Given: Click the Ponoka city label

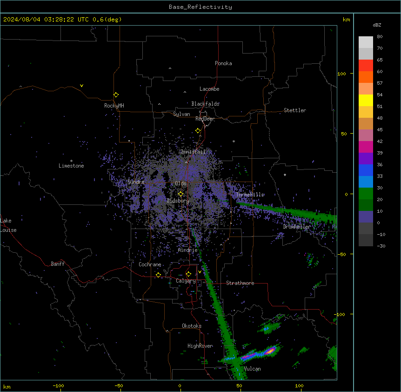Looking at the screenshot, I should pos(223,63).
